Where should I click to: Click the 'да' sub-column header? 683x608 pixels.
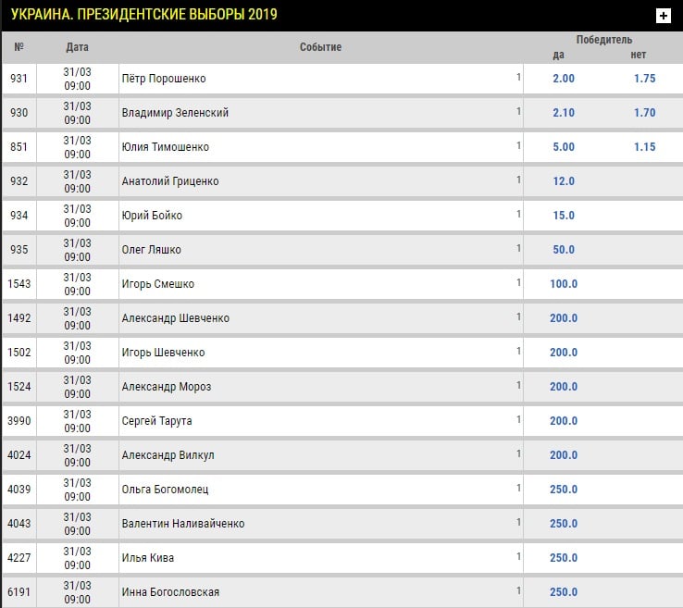coord(558,55)
